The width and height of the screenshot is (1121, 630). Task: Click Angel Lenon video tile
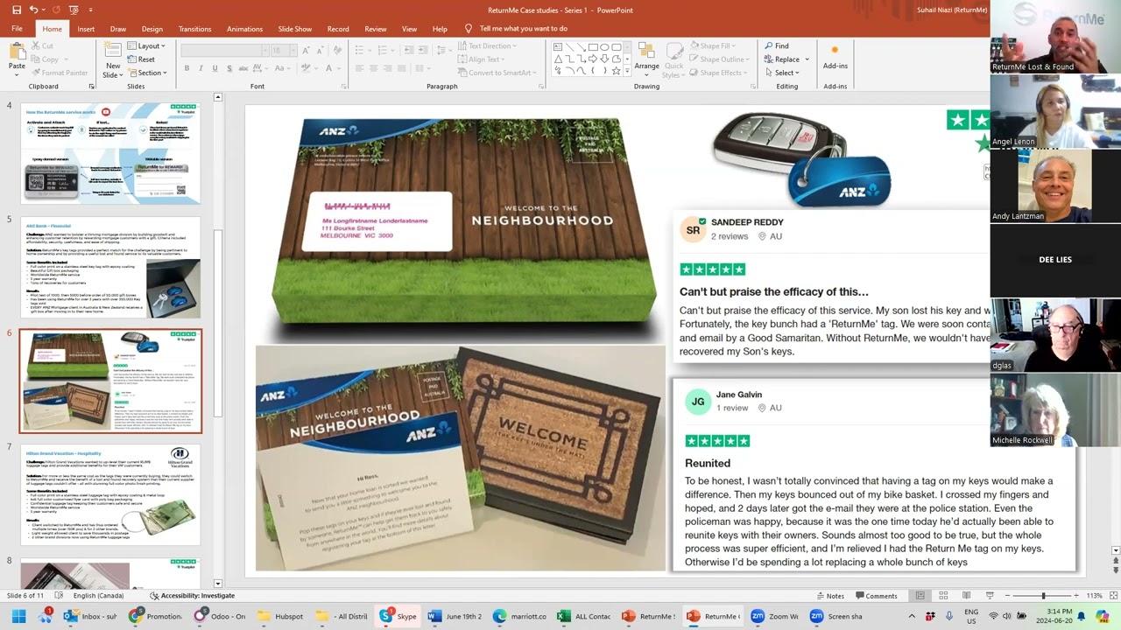(x=1055, y=110)
